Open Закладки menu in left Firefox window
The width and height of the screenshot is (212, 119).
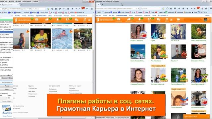tap(18, 1)
